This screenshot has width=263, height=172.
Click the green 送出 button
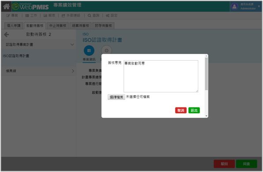pos(194,110)
